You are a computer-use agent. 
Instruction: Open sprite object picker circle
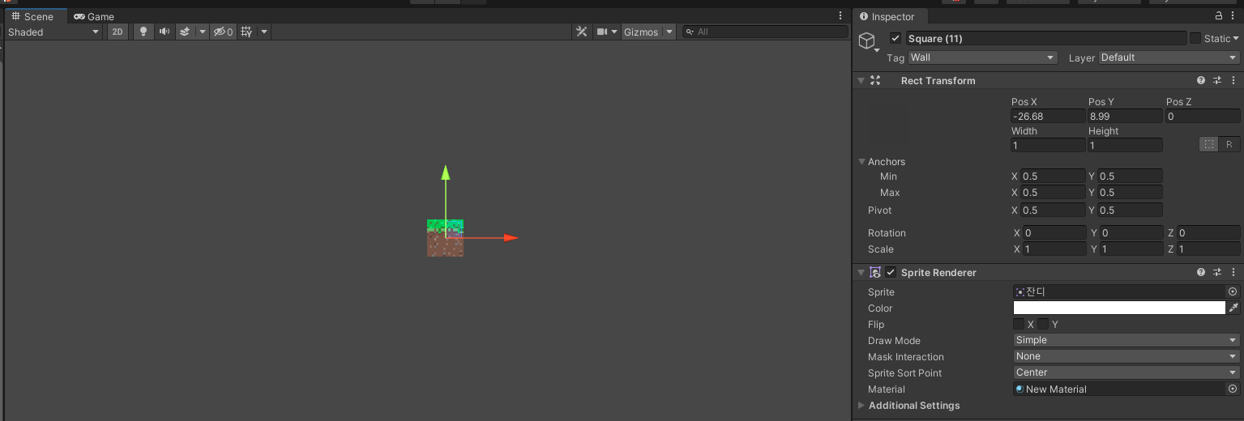click(x=1233, y=291)
